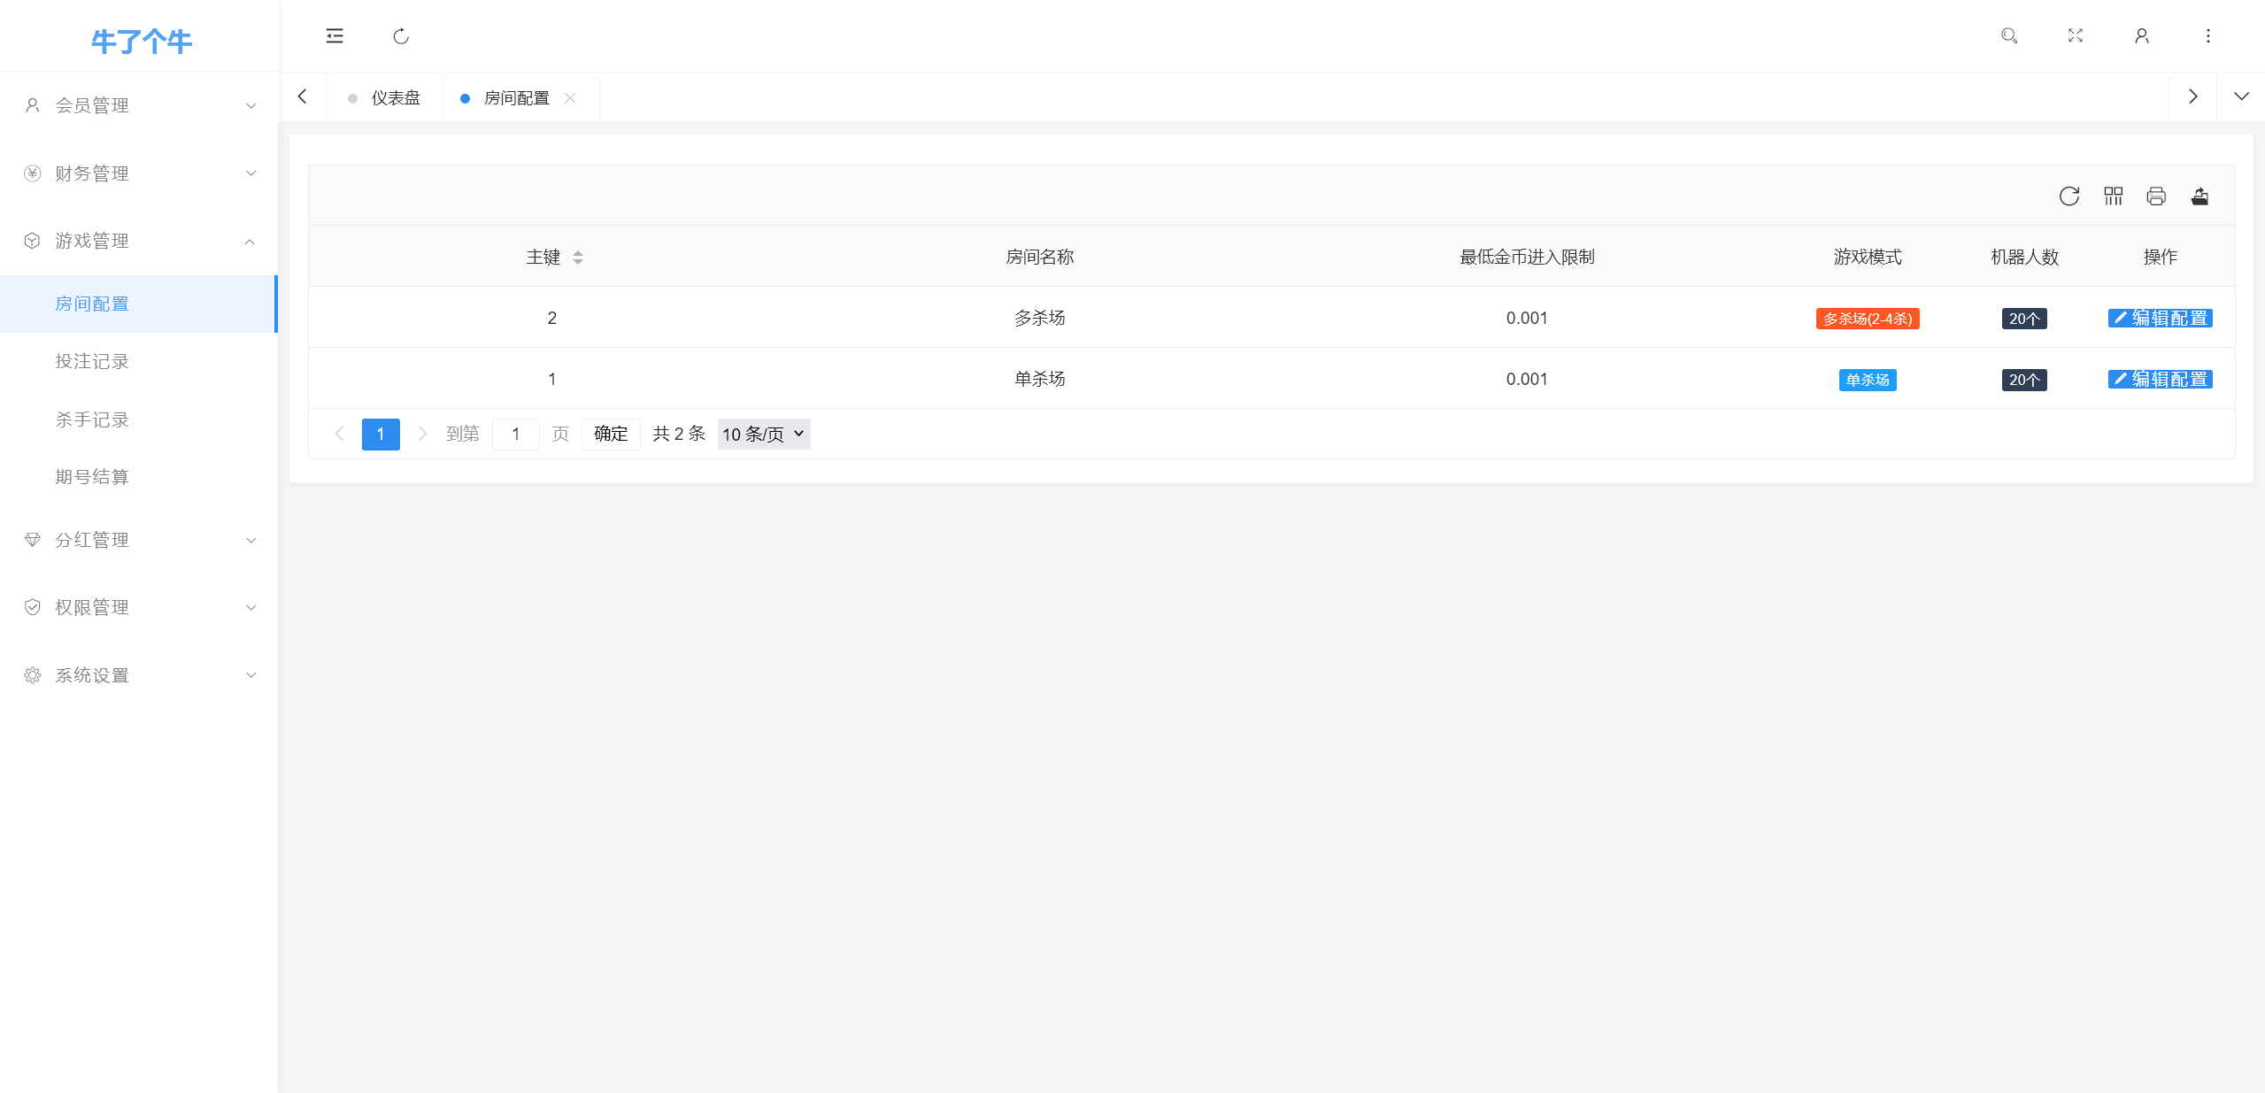Sort by the 主键 column arrows

tap(578, 258)
